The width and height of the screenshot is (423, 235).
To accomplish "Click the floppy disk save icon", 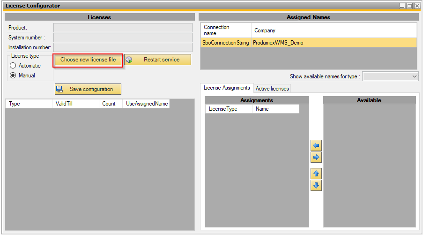I will click(x=59, y=89).
